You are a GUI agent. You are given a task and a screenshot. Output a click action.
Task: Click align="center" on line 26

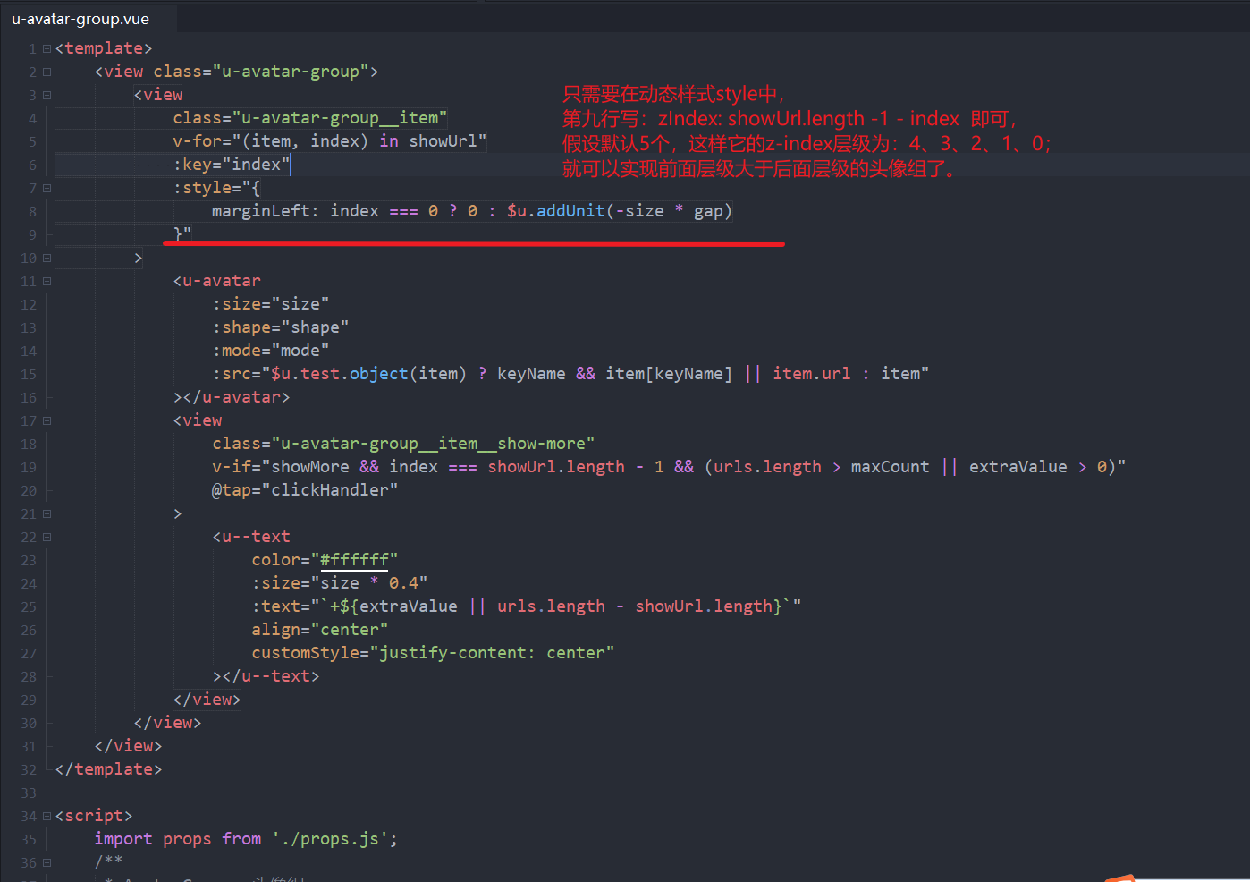(x=320, y=630)
